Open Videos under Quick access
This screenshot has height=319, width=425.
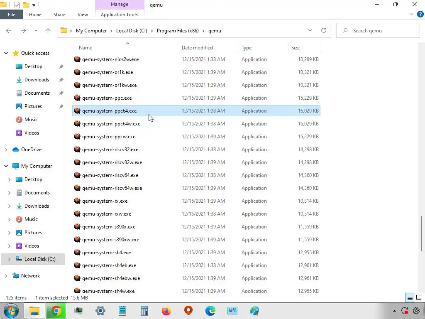[32, 133]
